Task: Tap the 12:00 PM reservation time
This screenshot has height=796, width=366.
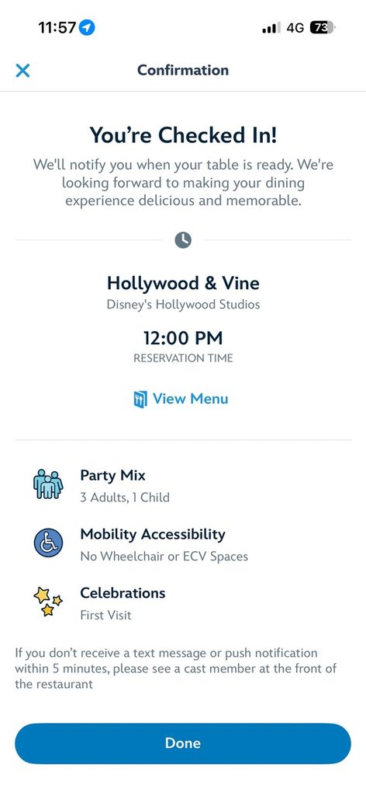Action: point(183,338)
